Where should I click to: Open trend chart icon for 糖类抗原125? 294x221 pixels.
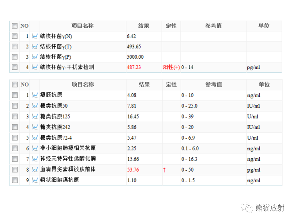[x=35, y=117]
